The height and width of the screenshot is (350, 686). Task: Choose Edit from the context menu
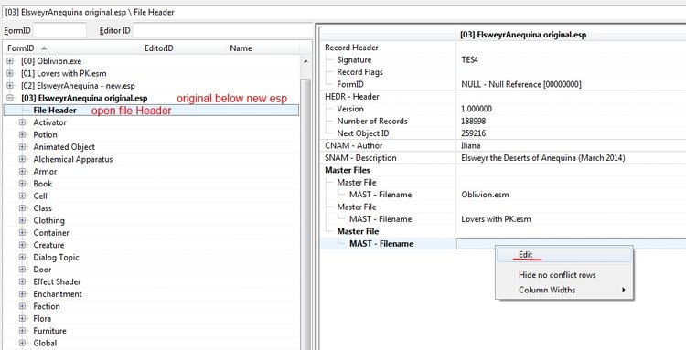pos(564,255)
